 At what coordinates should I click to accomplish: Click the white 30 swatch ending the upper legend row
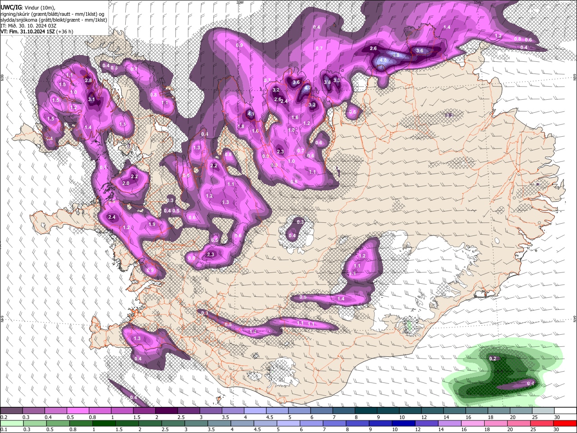pyautogui.click(x=565, y=411)
